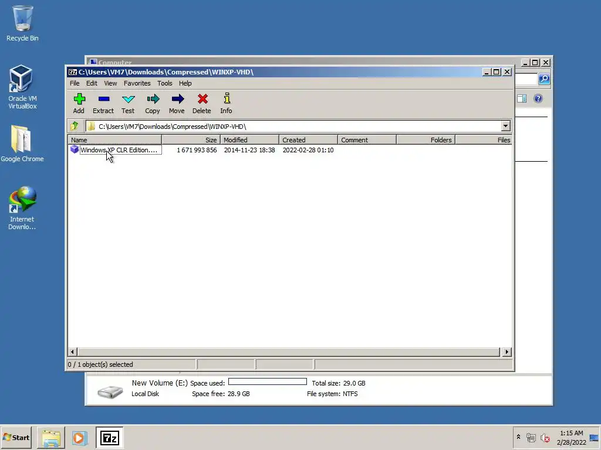Click the help icon in Computer window
This screenshot has width=601, height=450.
pos(538,98)
